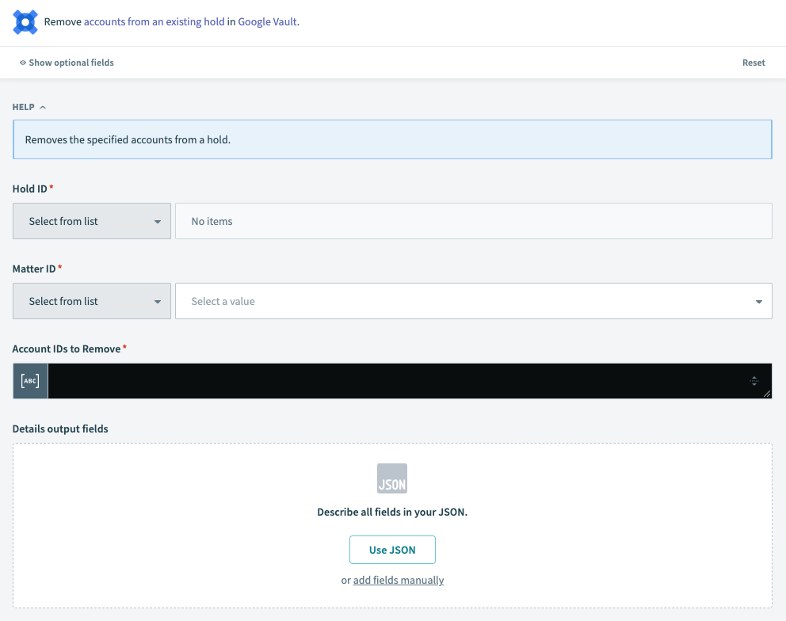Click the resize handle of the Account IDs box
This screenshot has width=786, height=621.
tap(767, 393)
